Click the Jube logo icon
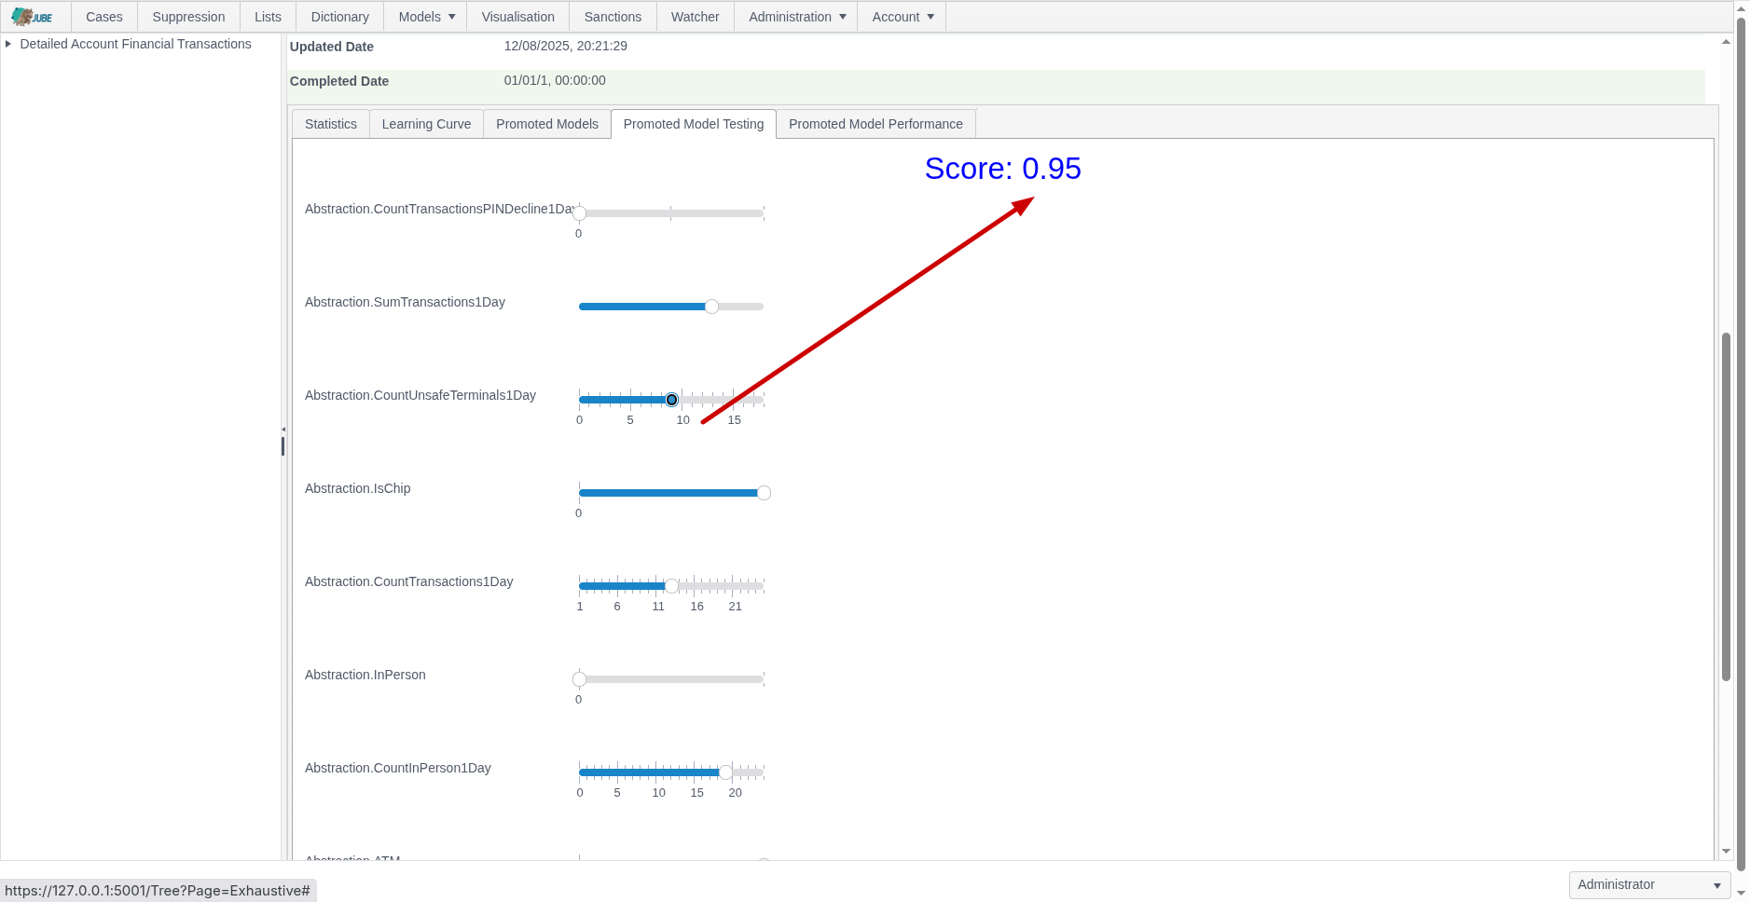 [32, 17]
